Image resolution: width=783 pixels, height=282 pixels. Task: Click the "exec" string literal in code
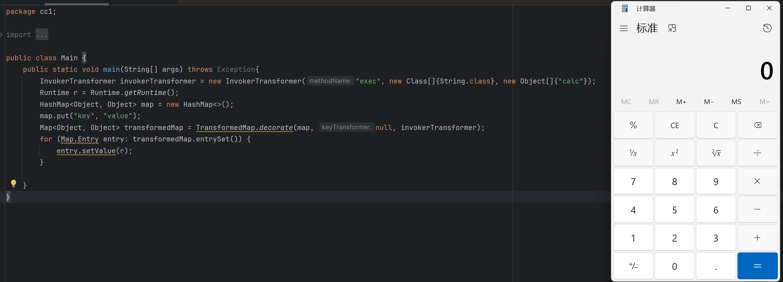pos(368,81)
